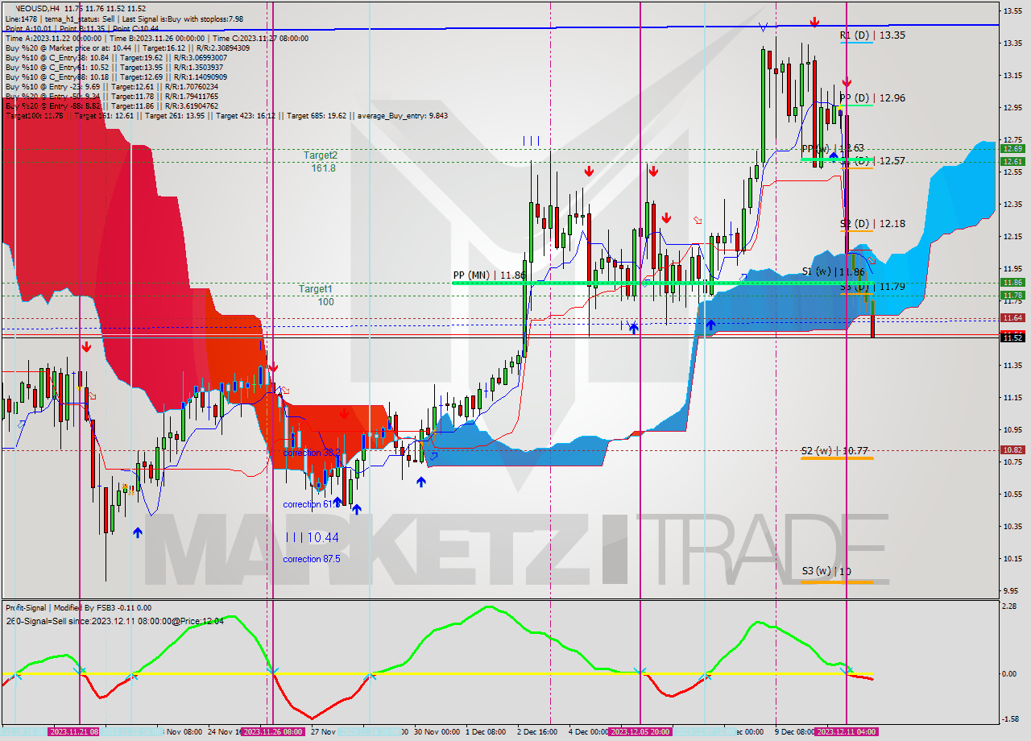The image size is (1031, 741).
Task: Click the 1 Dec 08:00 time label
Action: point(486,732)
